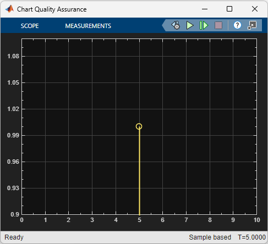The height and width of the screenshot is (244, 268).
Task: Click the Sample based status label
Action: (x=210, y=237)
